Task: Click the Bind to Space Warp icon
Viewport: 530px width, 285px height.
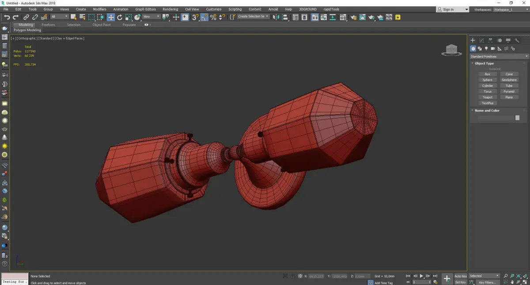Action: [44, 17]
